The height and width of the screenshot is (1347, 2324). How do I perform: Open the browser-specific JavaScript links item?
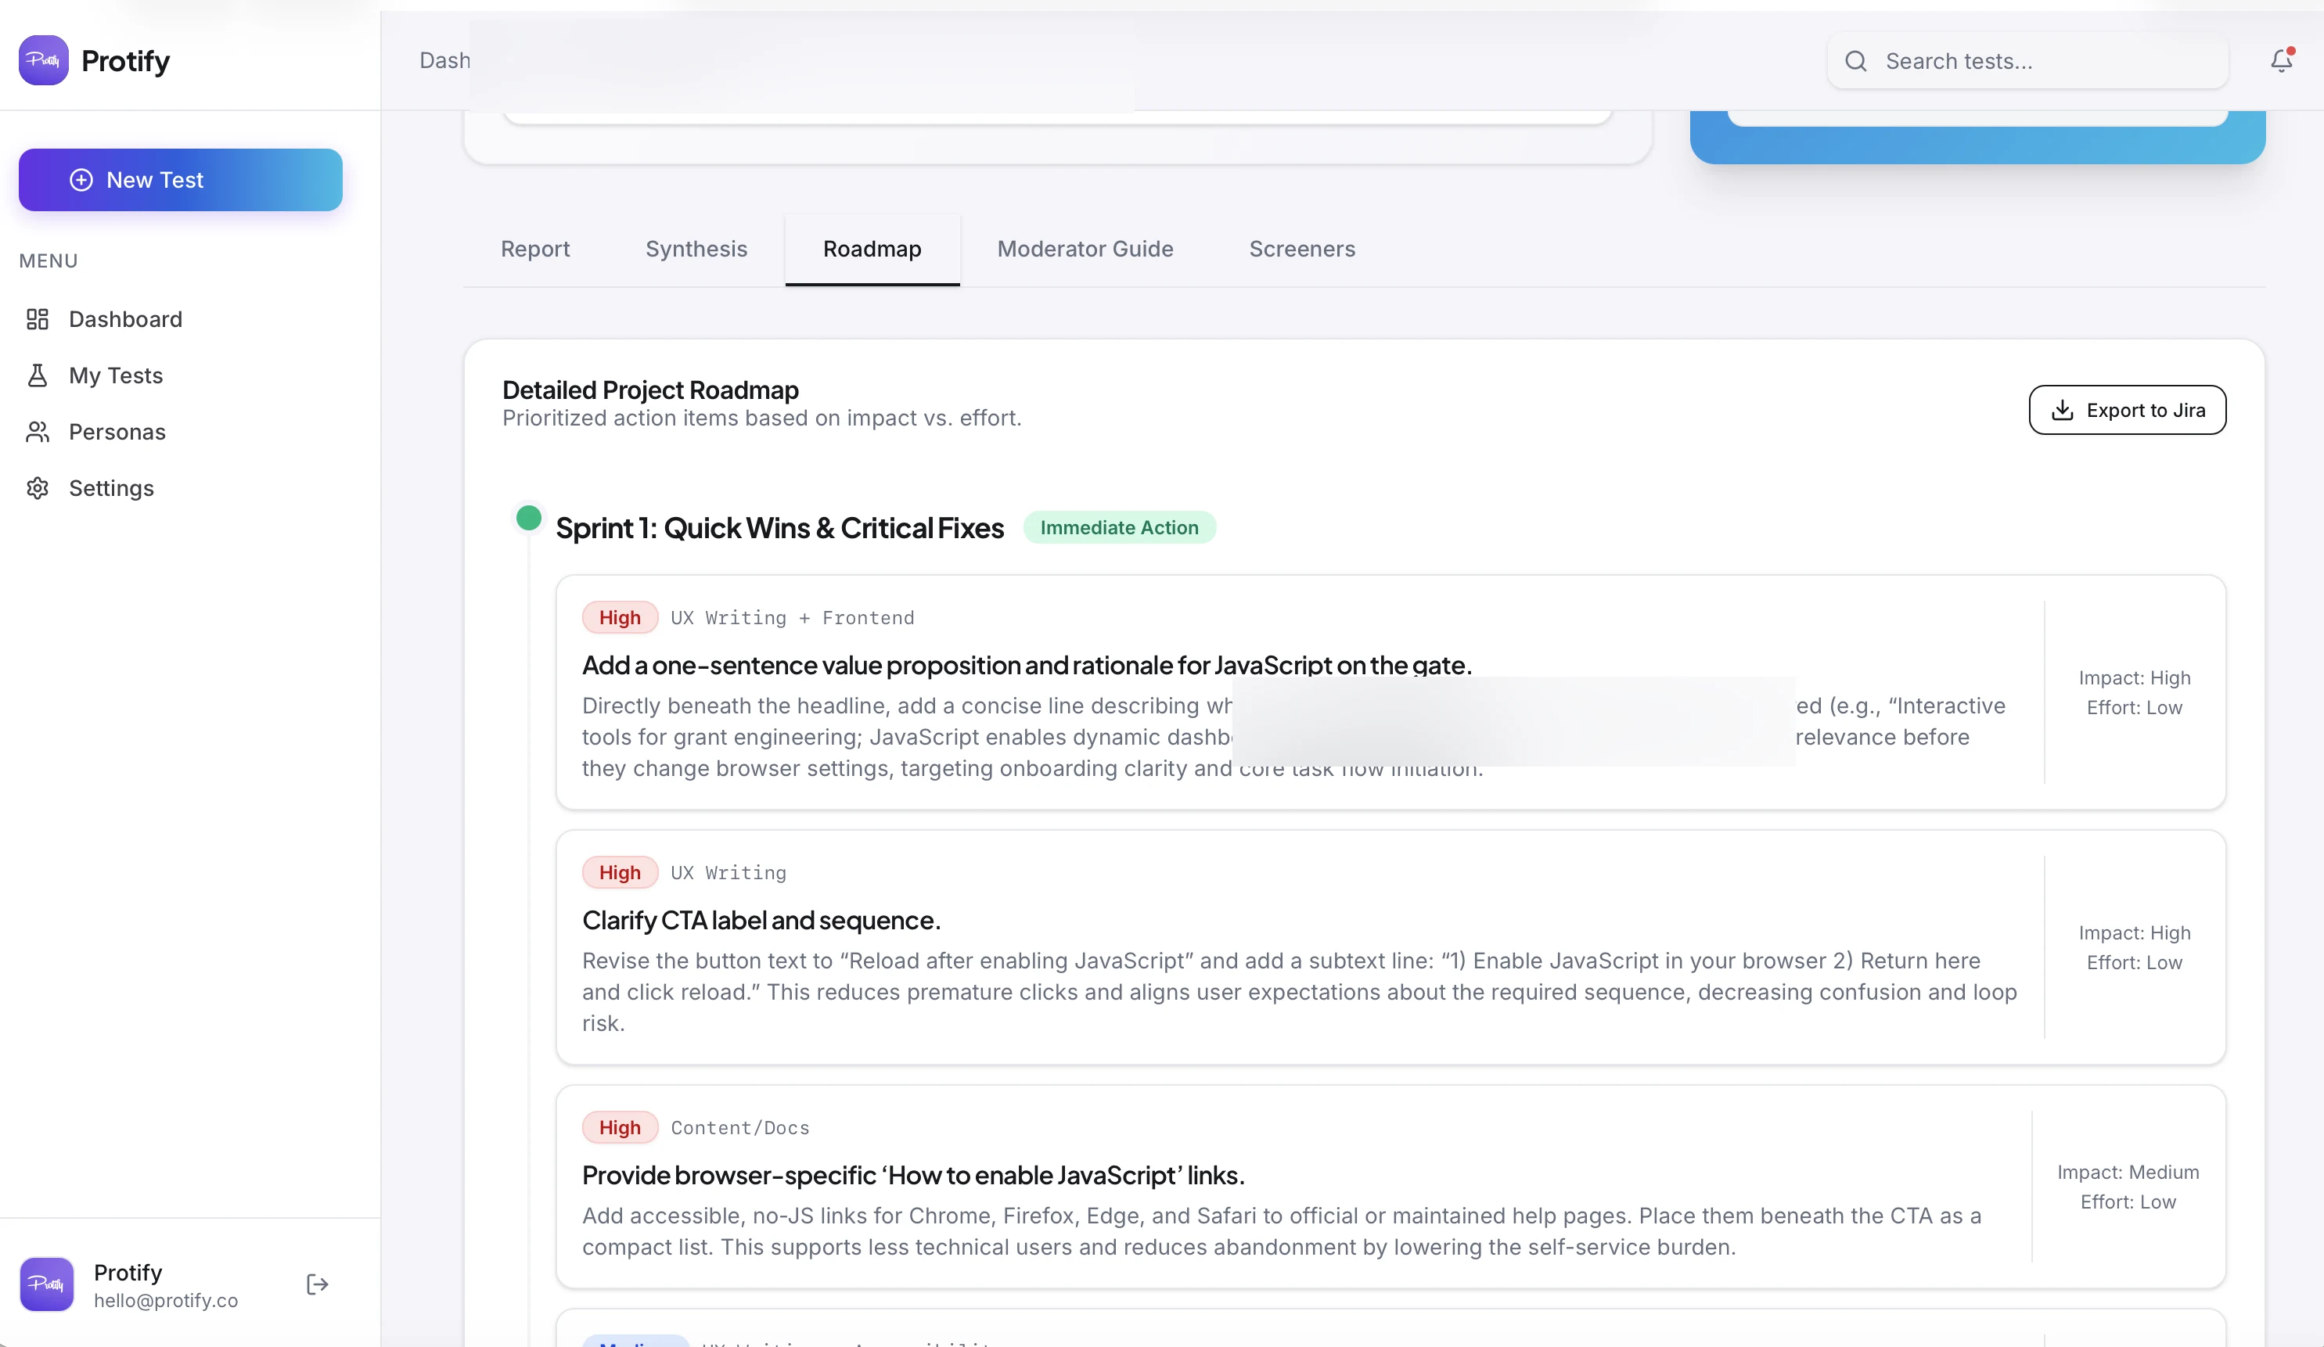click(x=913, y=1176)
